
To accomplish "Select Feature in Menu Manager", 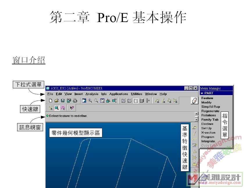I will 207,98.
